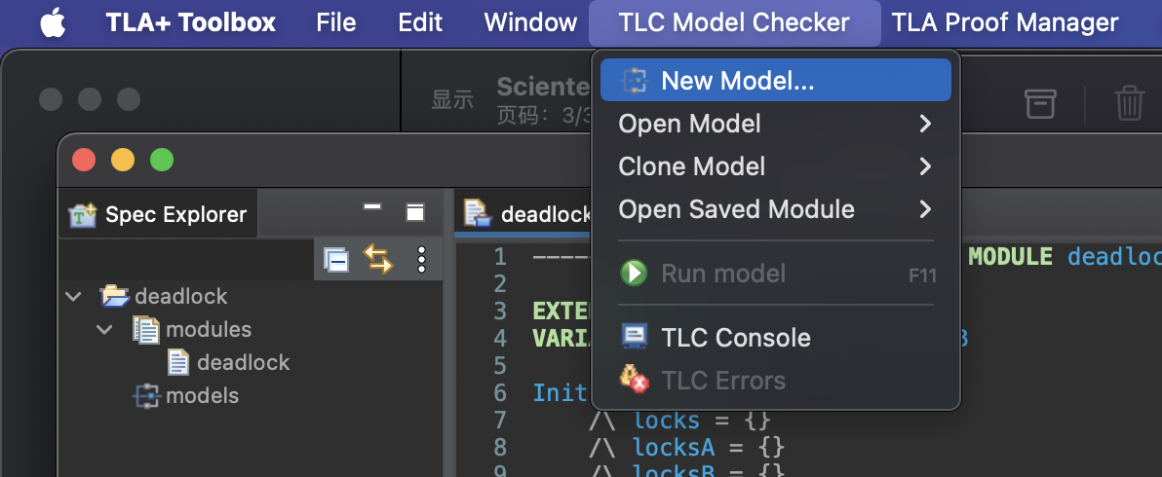
Task: Collapse the deadlock spec folder
Action: coord(73,297)
